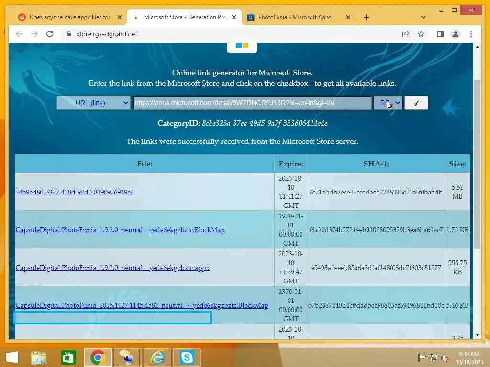490x367 pixels.
Task: Click the page scrollbar up arrow
Action: coord(477,47)
